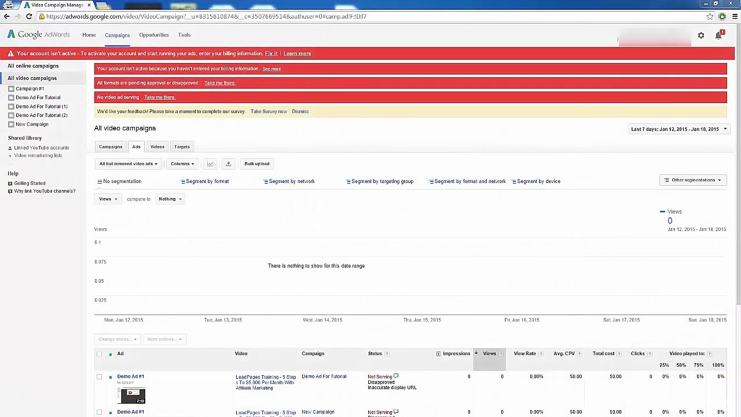741x417 pixels.
Task: Click the Fix it link
Action: (x=271, y=53)
